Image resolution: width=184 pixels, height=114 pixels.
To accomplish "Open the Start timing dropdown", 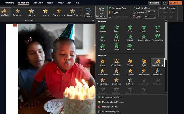I will 149,8.
